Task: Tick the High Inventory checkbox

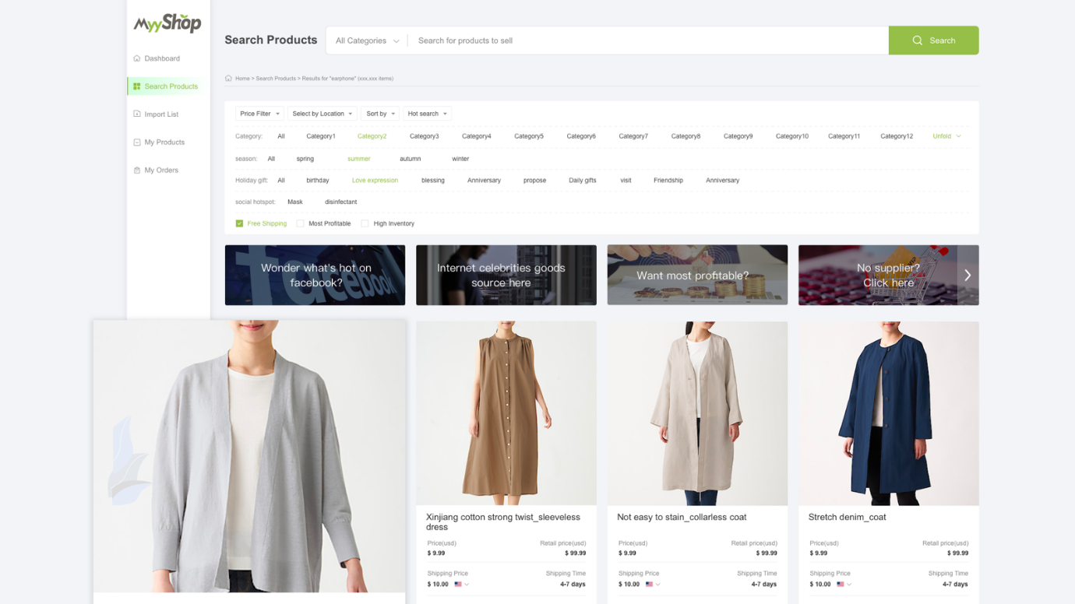Action: tap(365, 223)
